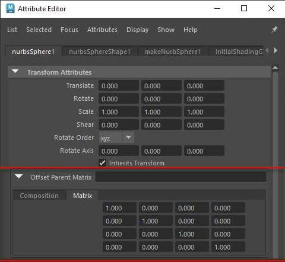Click matrix row 4 column 4 field

click(228, 247)
